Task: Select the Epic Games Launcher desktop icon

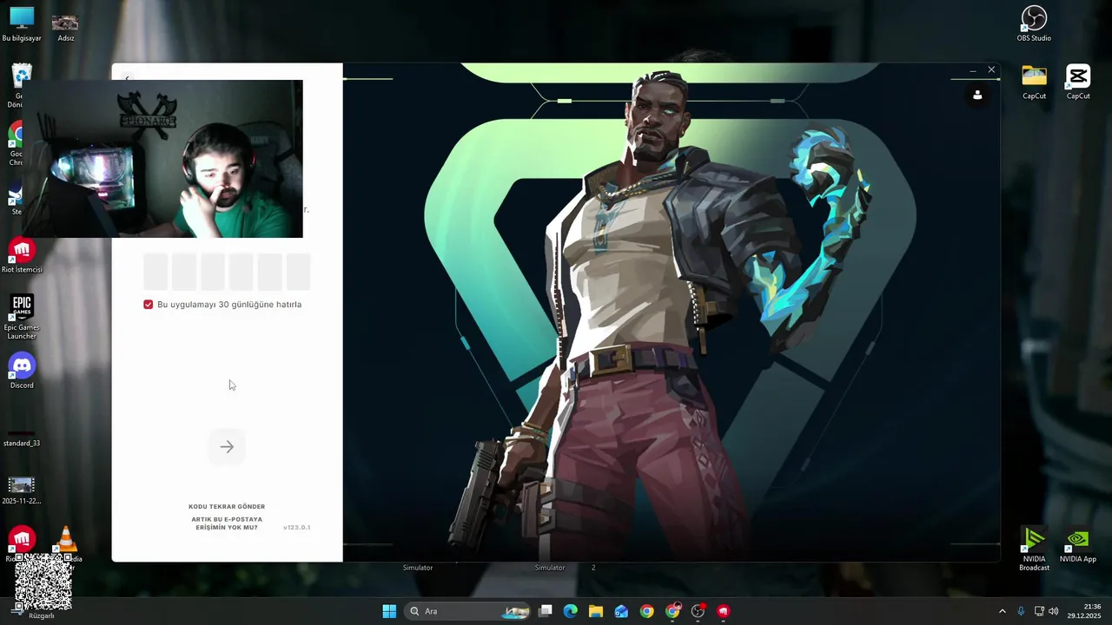Action: coord(22,317)
